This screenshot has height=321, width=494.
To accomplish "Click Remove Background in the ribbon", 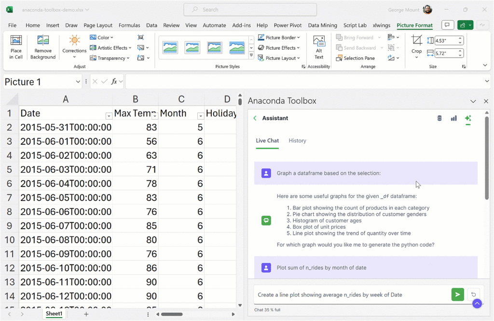I will 43,47.
